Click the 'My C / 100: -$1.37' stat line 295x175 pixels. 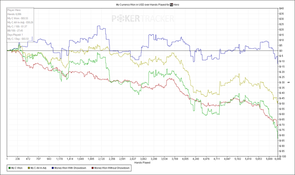[x=17, y=27]
